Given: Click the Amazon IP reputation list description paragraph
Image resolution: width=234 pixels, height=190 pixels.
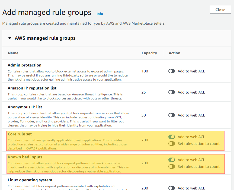Looking at the screenshot, I should tap(65, 96).
